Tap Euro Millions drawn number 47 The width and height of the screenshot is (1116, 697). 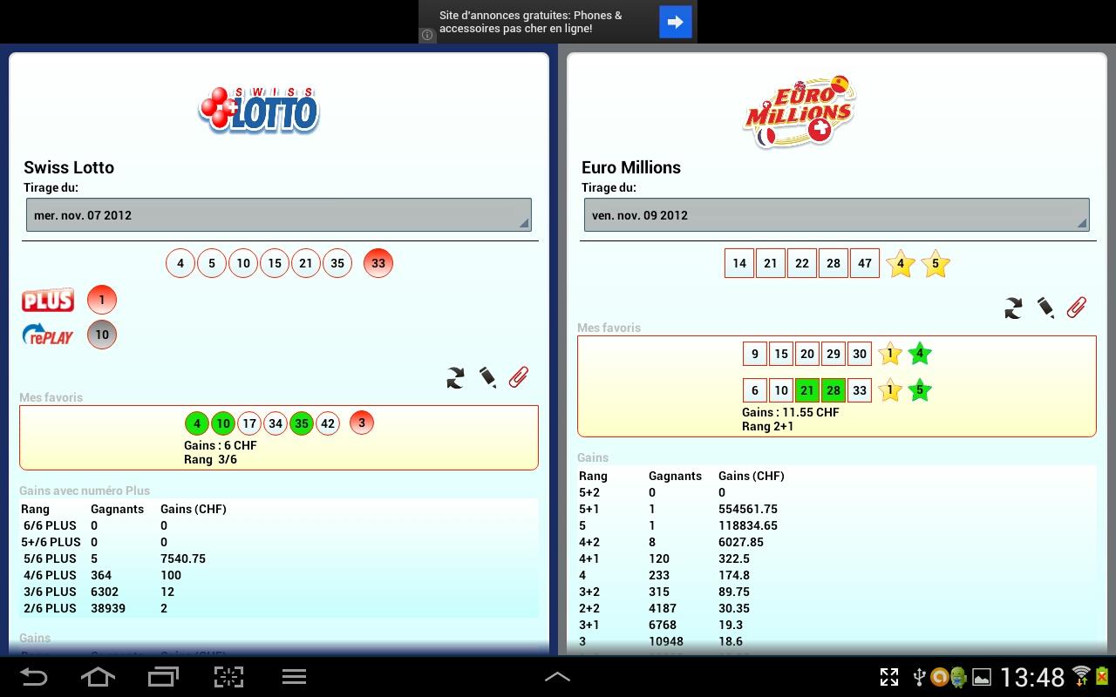(865, 263)
